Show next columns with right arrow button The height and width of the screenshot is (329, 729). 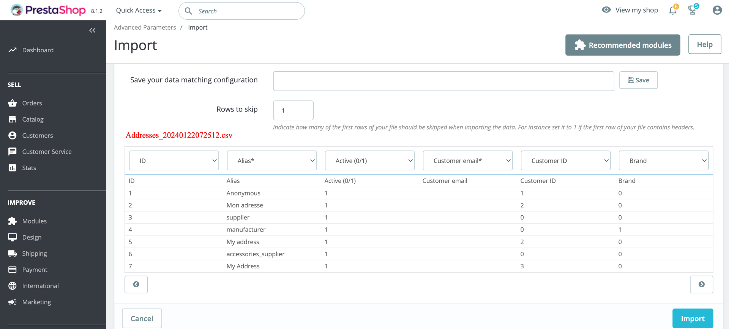click(701, 284)
